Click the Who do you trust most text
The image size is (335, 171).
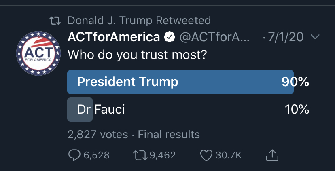[x=138, y=55]
